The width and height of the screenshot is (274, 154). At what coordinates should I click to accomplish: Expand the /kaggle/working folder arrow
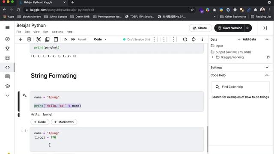click(212, 57)
